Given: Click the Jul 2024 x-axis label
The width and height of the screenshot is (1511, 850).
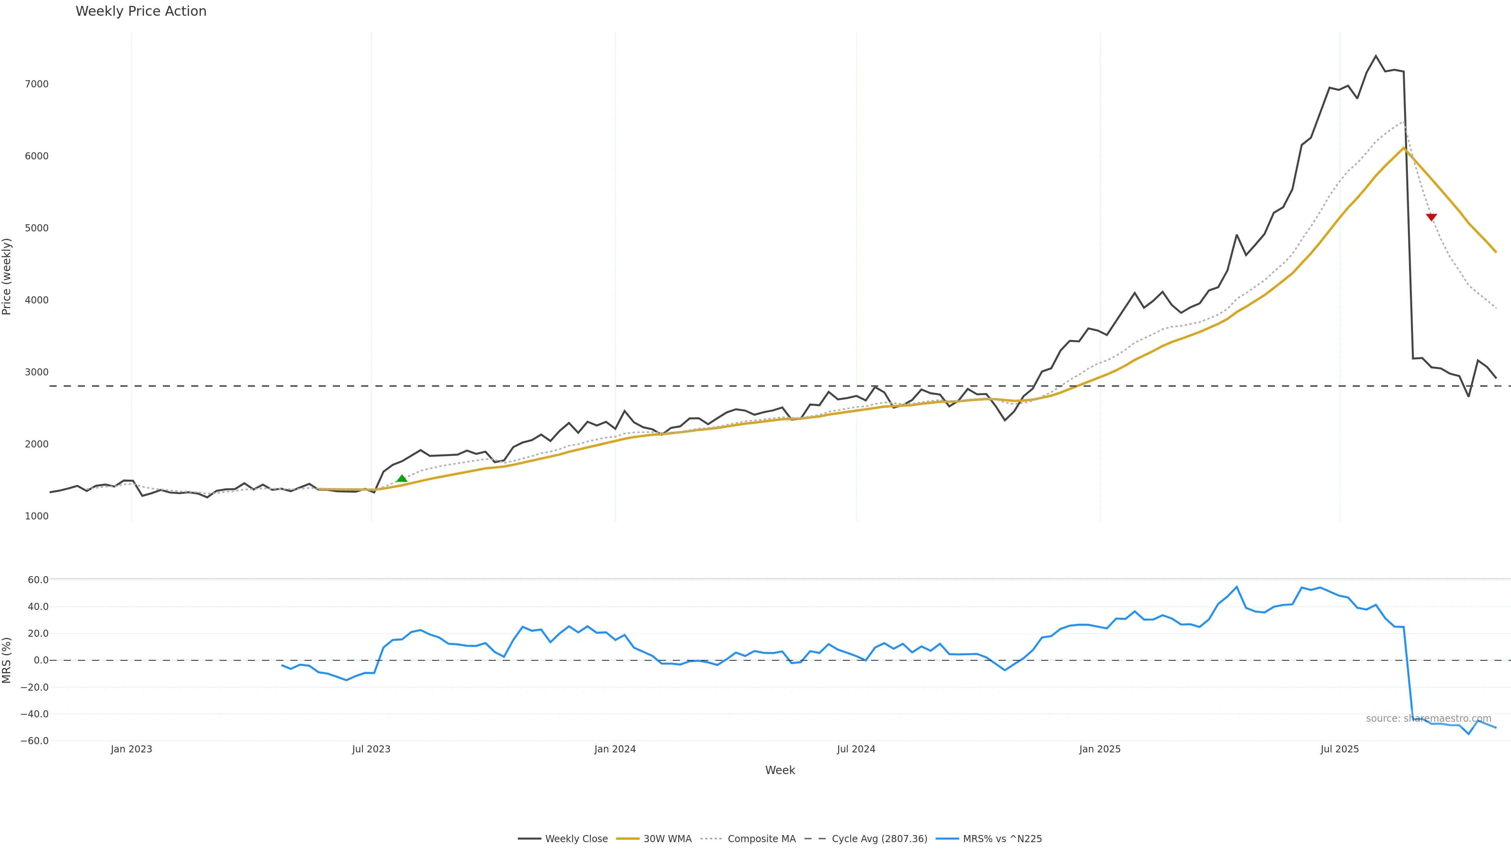Looking at the screenshot, I should pyautogui.click(x=856, y=749).
